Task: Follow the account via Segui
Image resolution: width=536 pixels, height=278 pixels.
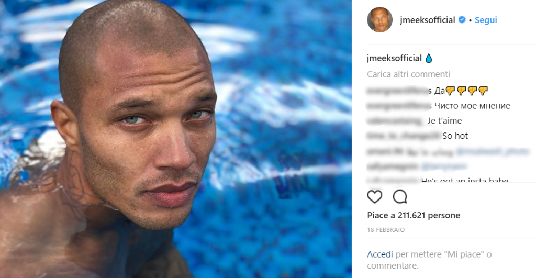Action: pos(486,20)
